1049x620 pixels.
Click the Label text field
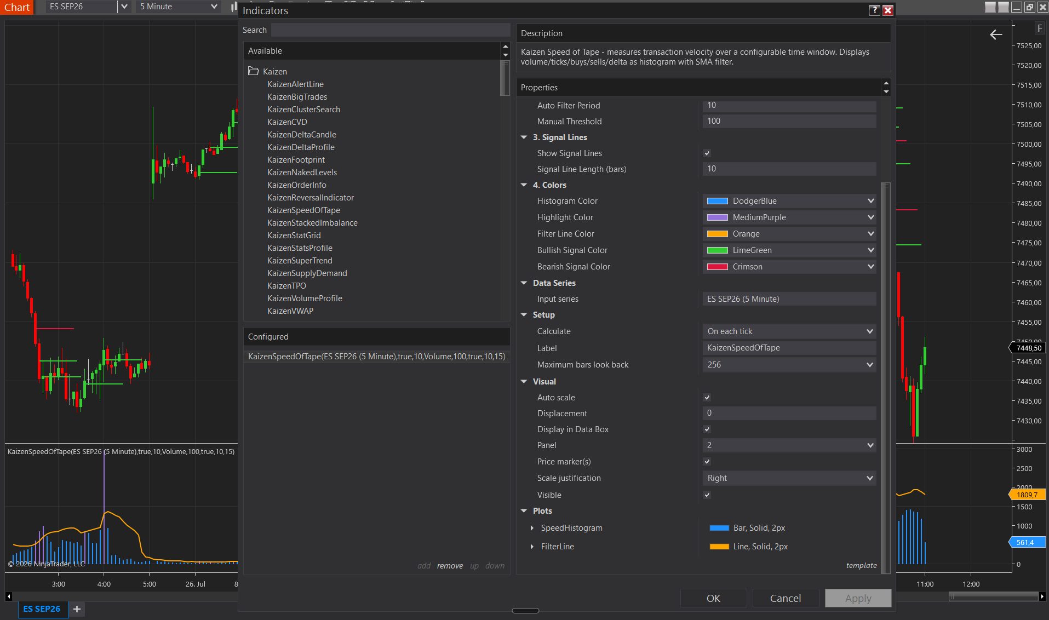[789, 348]
